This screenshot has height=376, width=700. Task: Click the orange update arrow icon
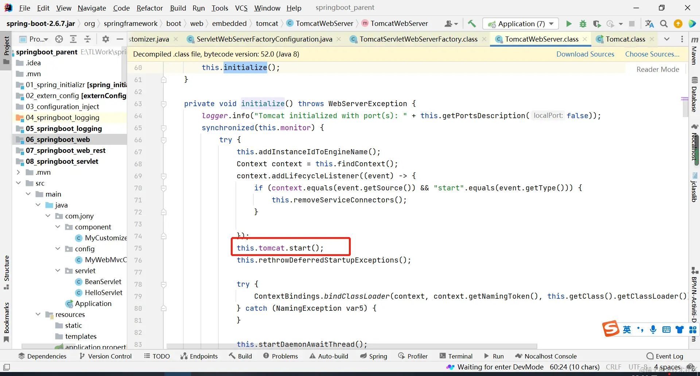pyautogui.click(x=678, y=24)
